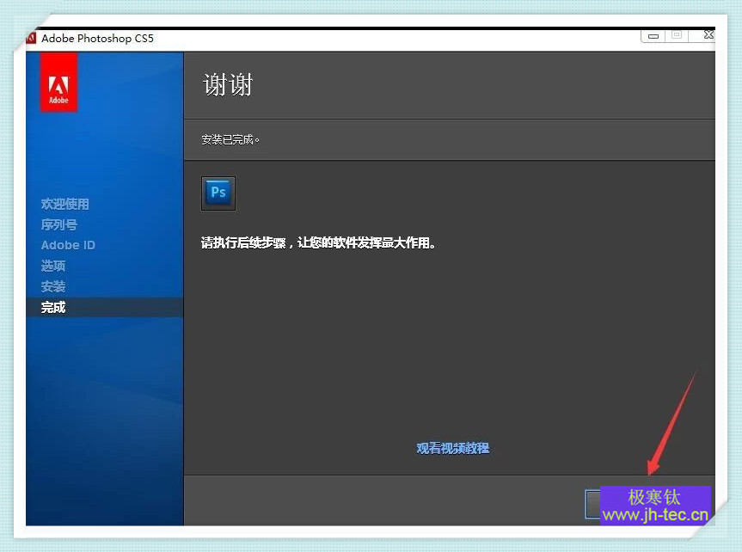Viewport: 742px width, 552px height.
Task: Click the Adobe Photoshop CS5 window title
Action: [x=97, y=39]
